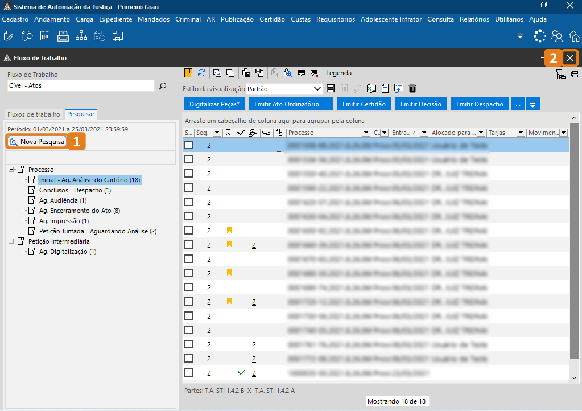Open the Certidão menu
Image resolution: width=582 pixels, height=411 pixels.
click(x=272, y=19)
